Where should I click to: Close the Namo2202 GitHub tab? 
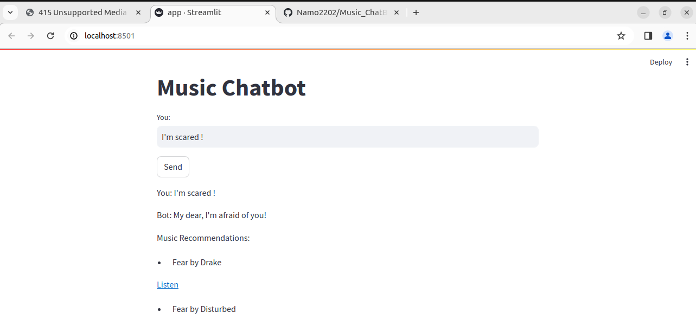click(397, 12)
